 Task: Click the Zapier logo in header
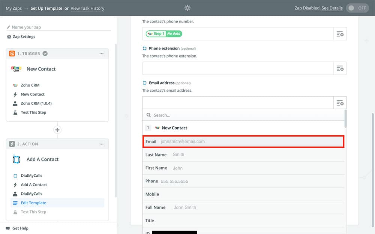pyautogui.click(x=187, y=8)
